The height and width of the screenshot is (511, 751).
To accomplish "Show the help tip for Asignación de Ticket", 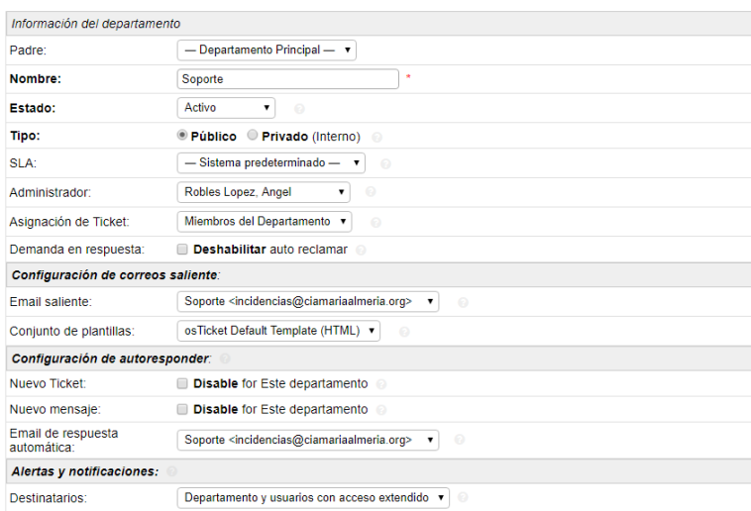I will (x=375, y=223).
